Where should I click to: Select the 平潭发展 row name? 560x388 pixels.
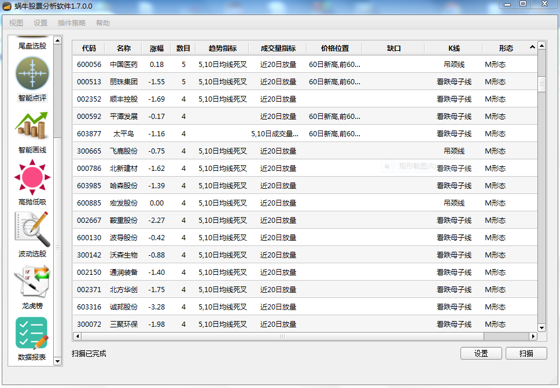pos(124,117)
